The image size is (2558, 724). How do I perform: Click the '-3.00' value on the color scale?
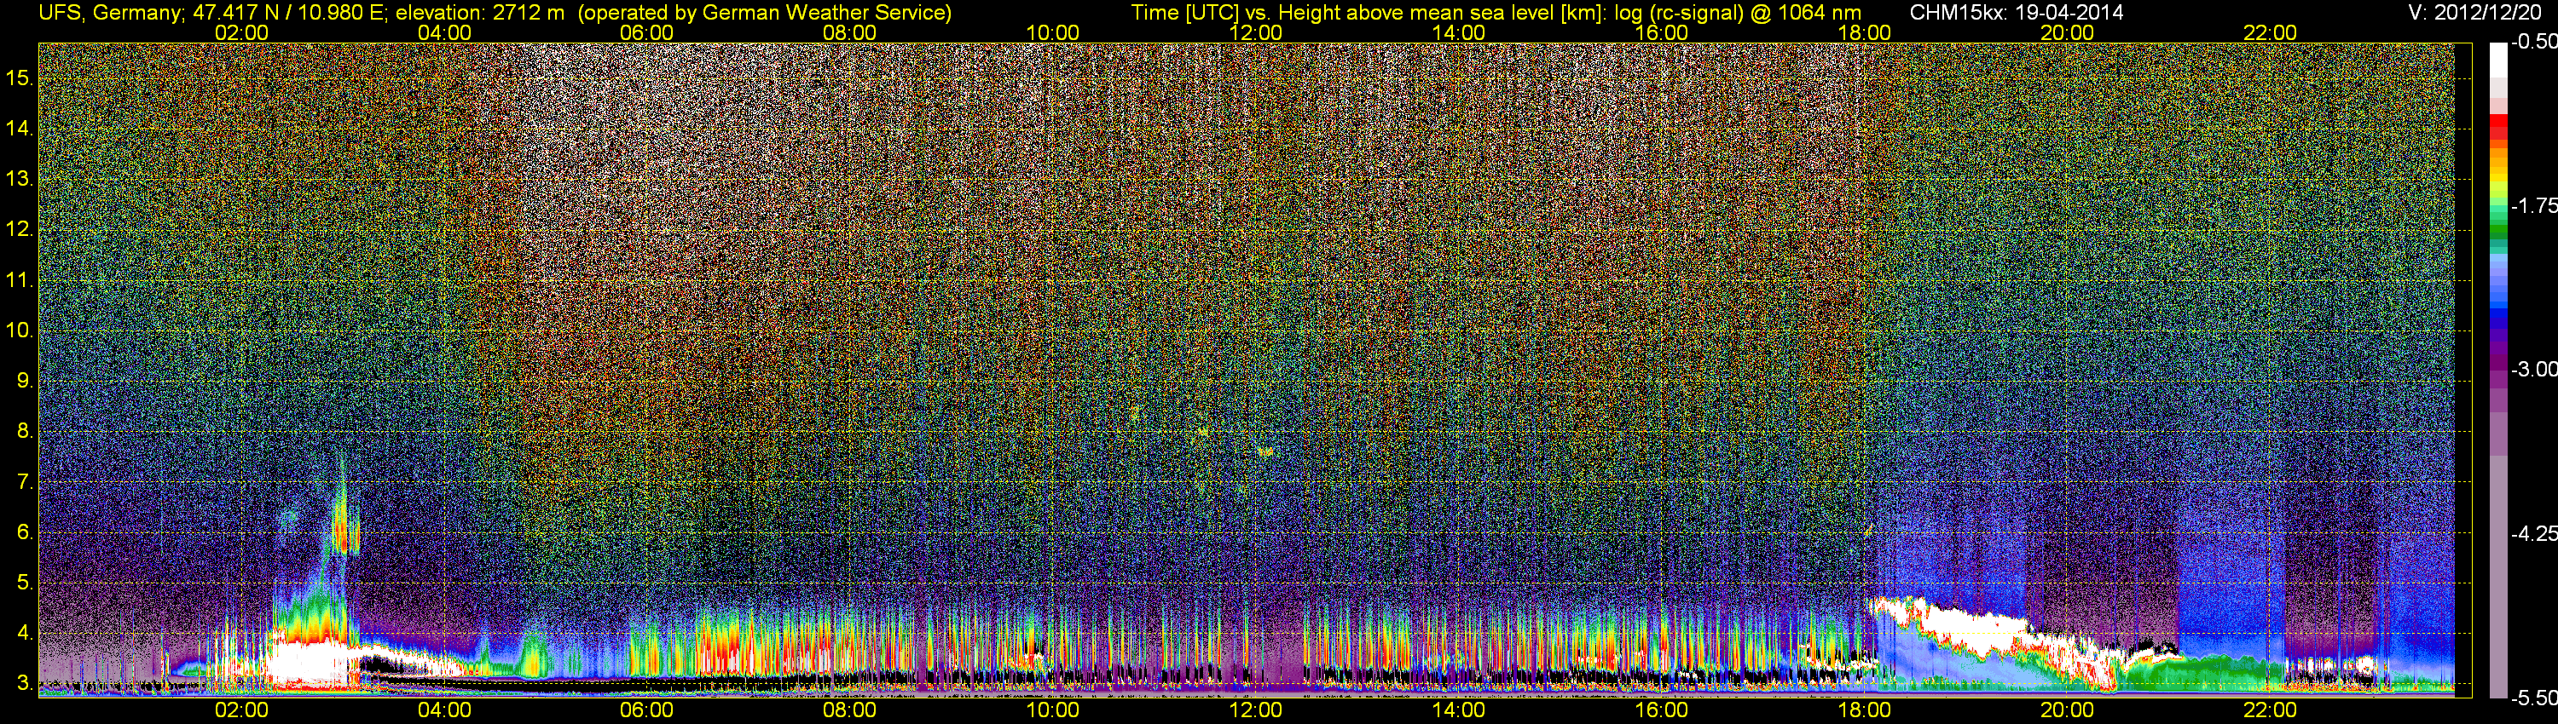coord(2533,369)
